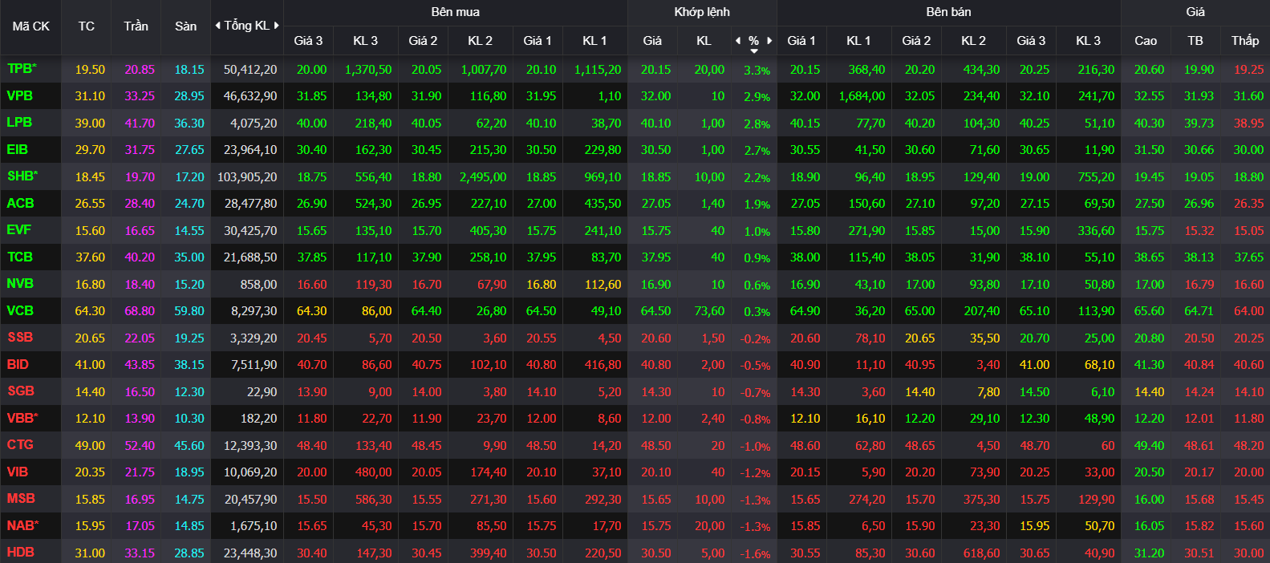Click the Khớp lệnh group header
The height and width of the screenshot is (563, 1270).
[702, 12]
